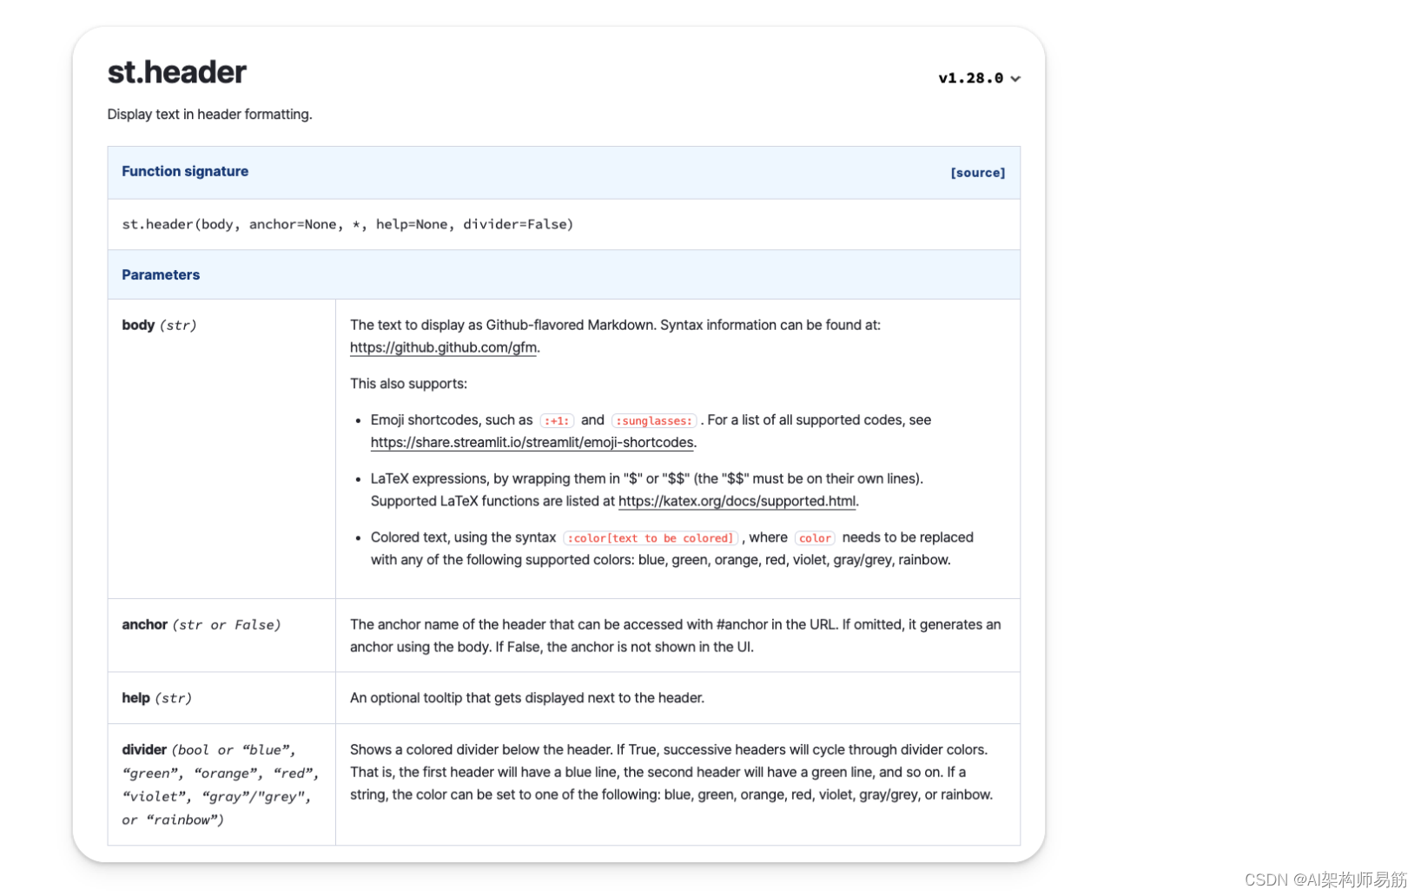This screenshot has width=1421, height=896.
Task: Click the LaTeX expressions bullet text
Action: [x=647, y=491]
